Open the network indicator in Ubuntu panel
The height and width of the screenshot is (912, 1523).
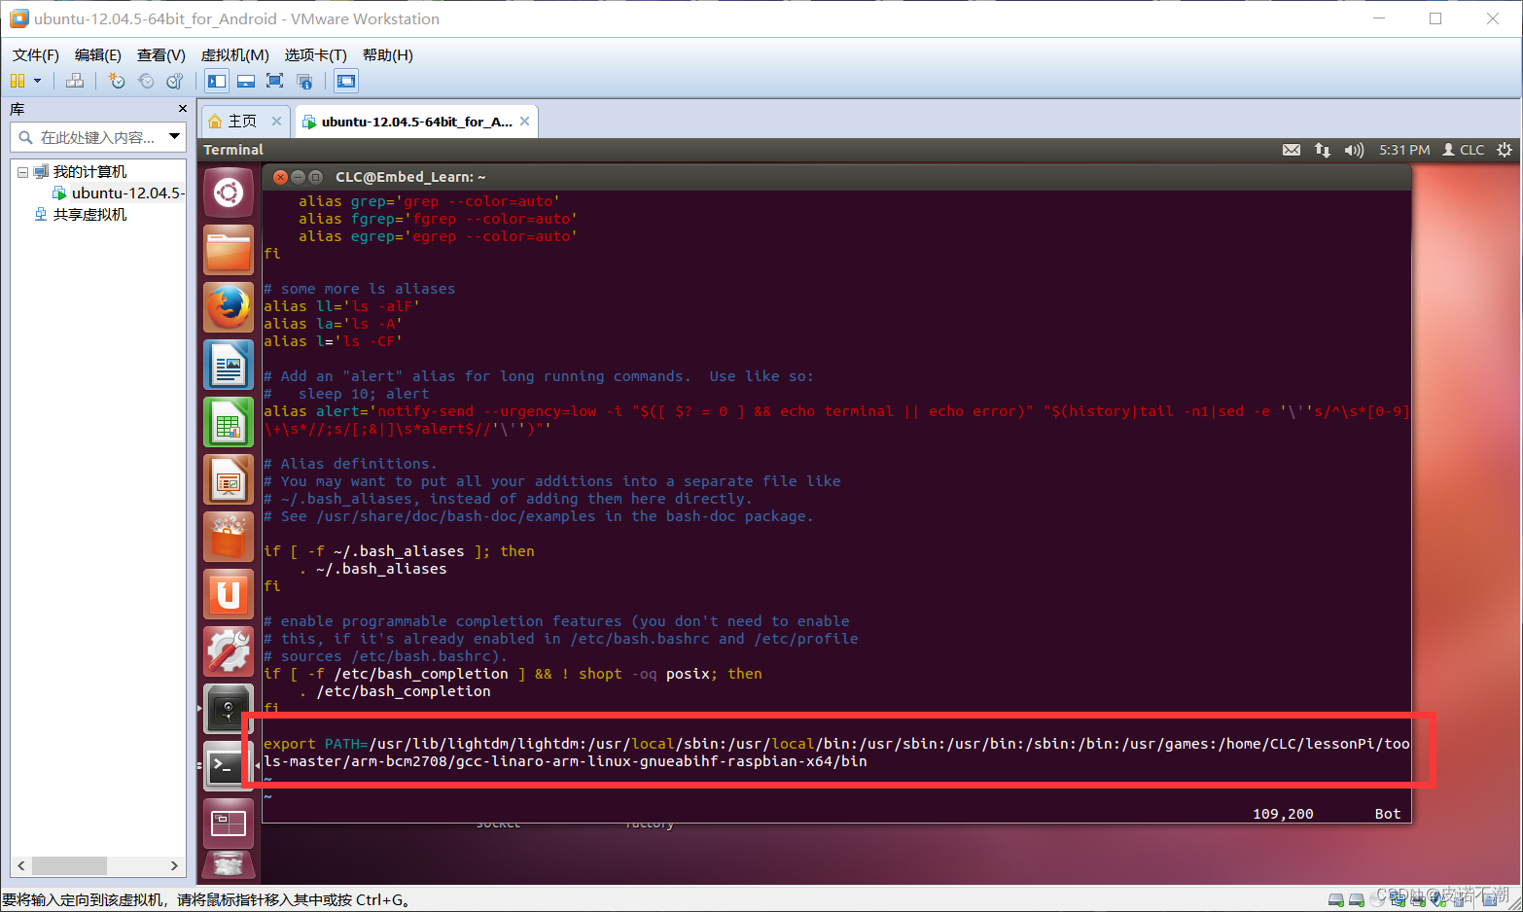click(1323, 150)
